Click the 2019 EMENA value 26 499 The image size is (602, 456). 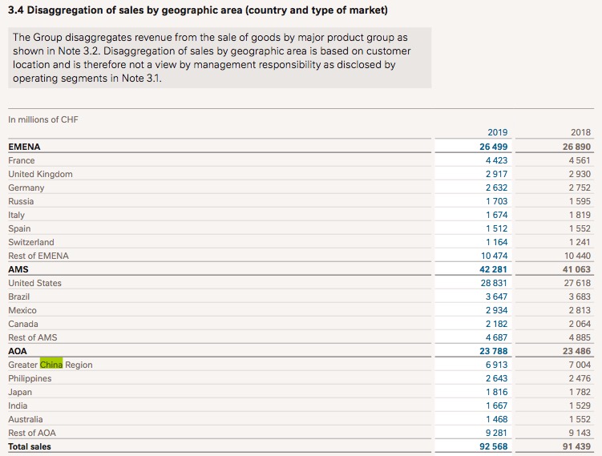(493, 147)
